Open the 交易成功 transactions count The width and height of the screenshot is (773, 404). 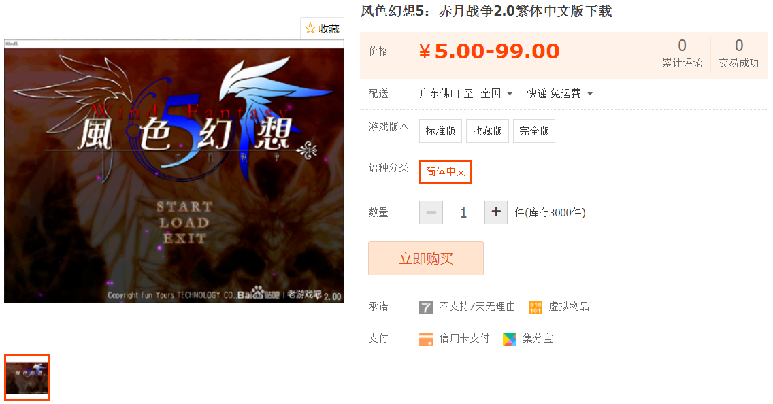(738, 53)
